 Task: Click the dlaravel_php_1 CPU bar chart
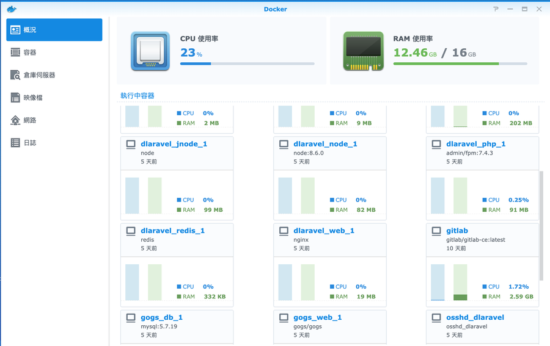coord(438,195)
